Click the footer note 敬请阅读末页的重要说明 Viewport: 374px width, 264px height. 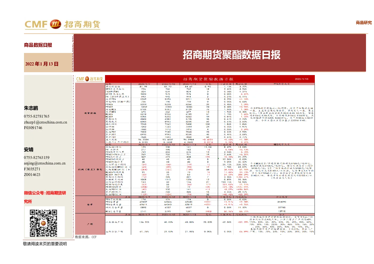[45, 244]
